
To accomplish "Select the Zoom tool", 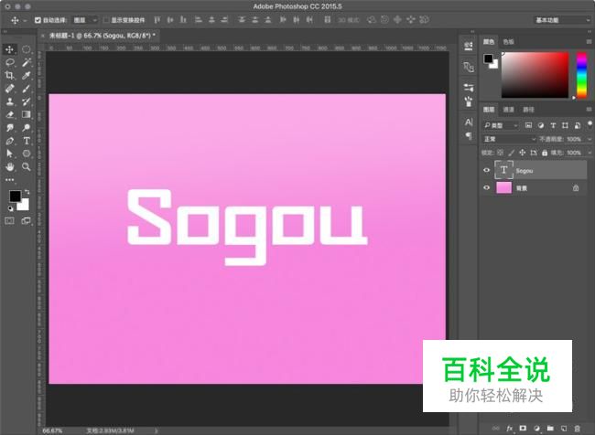I will (26, 166).
